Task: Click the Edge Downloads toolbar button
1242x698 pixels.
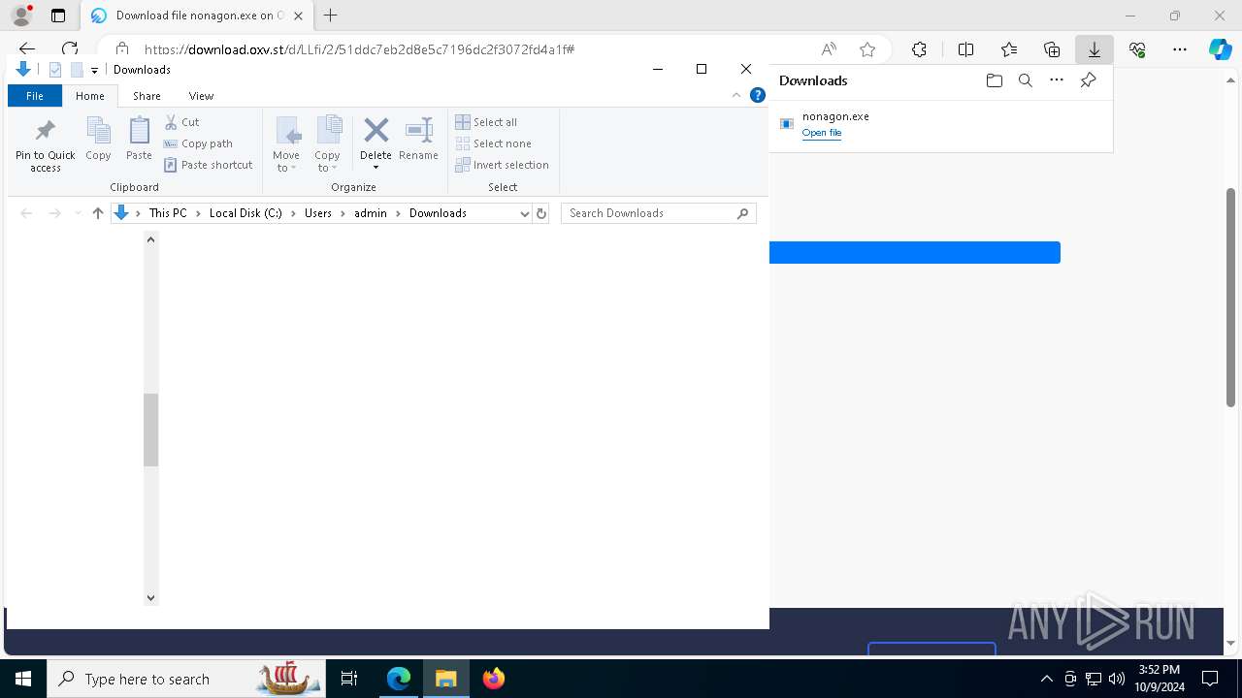Action: (1094, 49)
